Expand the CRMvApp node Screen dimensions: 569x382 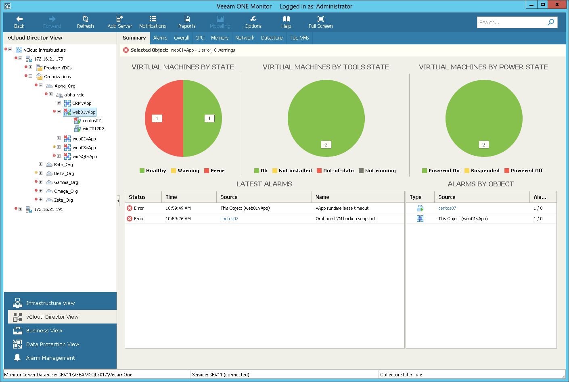tap(59, 103)
